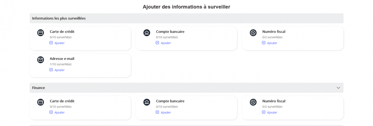373x126 pixels.
Task: Click bank icon in top Compte bancaire card
Action: (x=147, y=33)
